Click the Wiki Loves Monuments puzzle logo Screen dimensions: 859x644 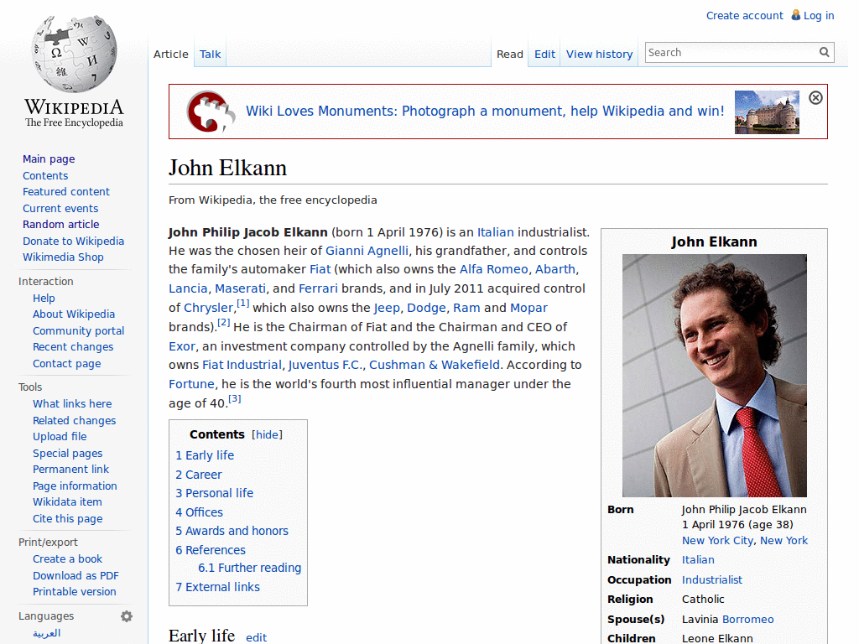click(x=211, y=112)
